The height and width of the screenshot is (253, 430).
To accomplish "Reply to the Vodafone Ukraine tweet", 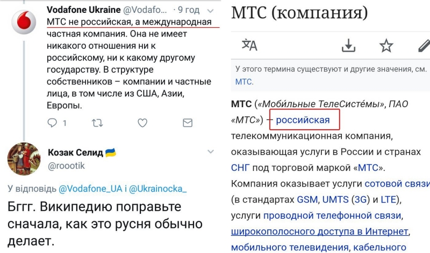I will 52,123.
